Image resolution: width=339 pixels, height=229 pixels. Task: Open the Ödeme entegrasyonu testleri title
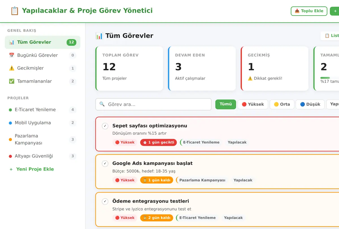click(x=151, y=201)
